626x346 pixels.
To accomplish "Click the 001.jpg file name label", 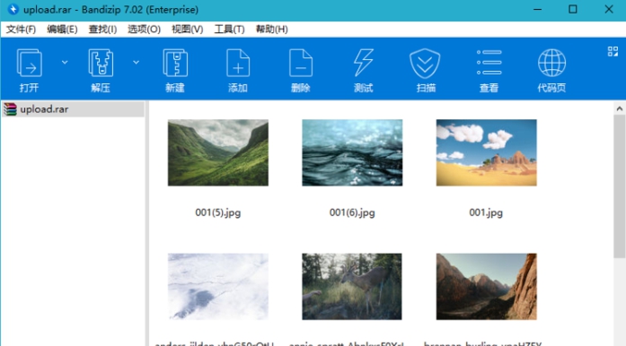I will [486, 212].
